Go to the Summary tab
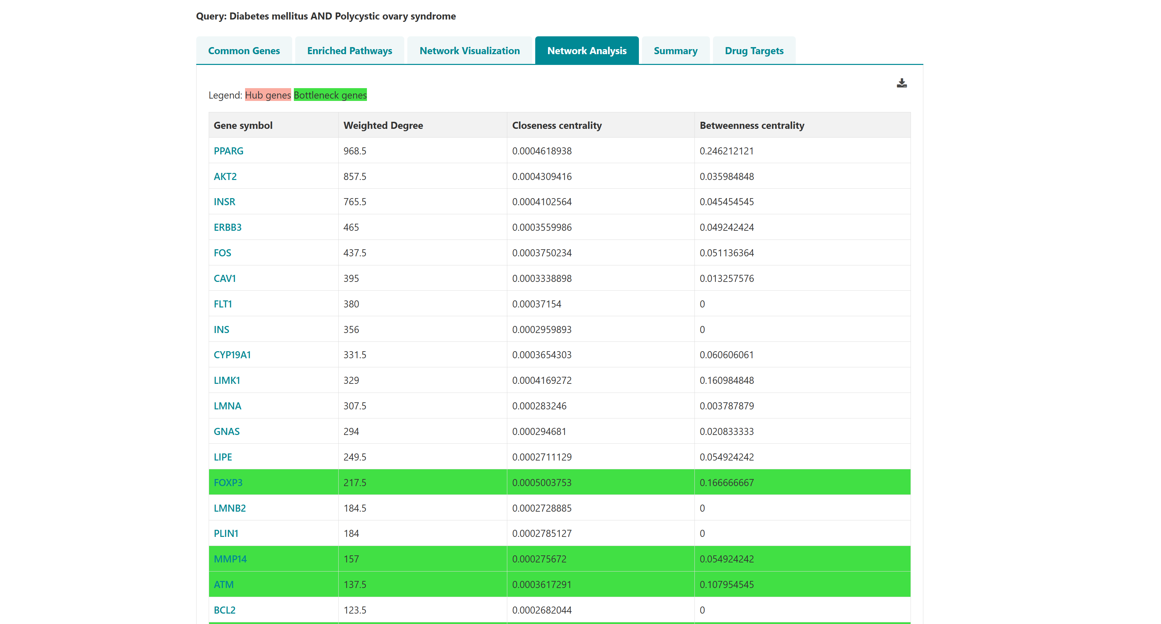 click(x=675, y=50)
